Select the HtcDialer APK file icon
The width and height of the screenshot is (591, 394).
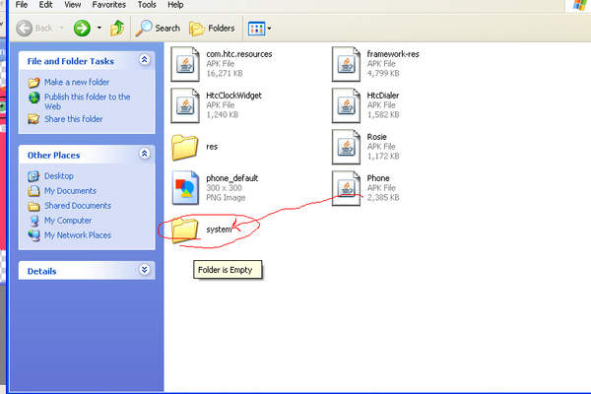(x=346, y=105)
